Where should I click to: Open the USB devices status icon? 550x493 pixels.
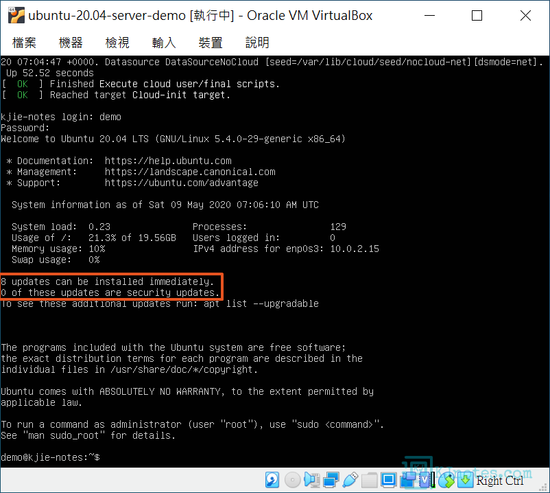click(x=350, y=480)
